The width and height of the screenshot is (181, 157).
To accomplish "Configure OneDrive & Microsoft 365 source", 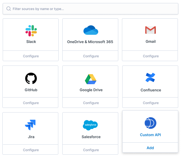I will [x=91, y=56].
